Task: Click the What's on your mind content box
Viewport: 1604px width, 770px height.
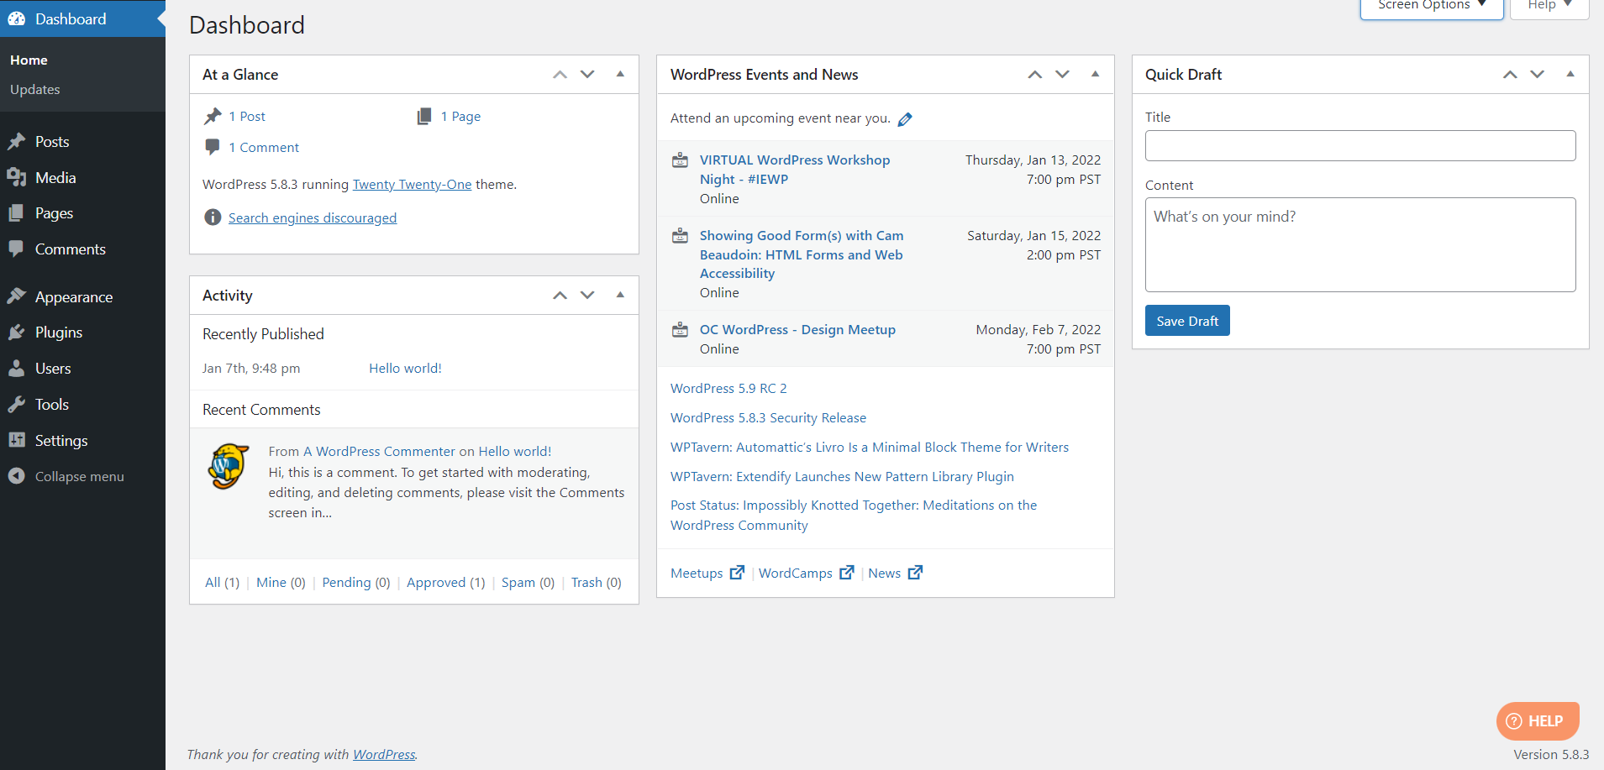Action: (x=1360, y=245)
